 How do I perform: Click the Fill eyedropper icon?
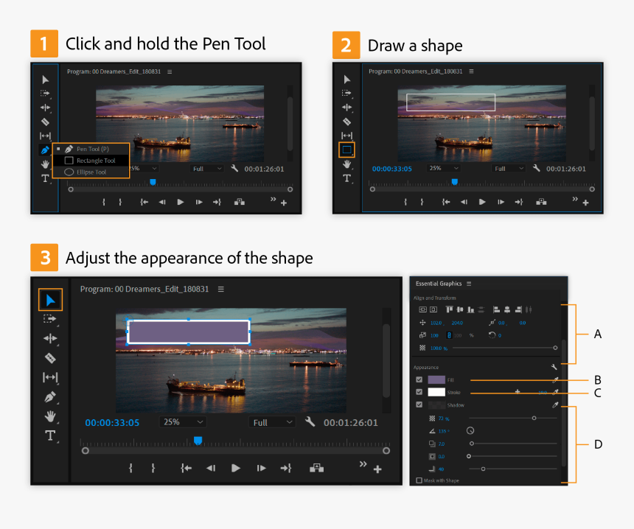pyautogui.click(x=555, y=380)
